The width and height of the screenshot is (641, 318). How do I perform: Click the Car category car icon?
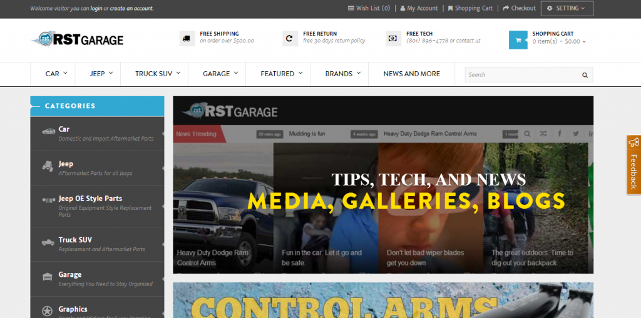pyautogui.click(x=48, y=131)
